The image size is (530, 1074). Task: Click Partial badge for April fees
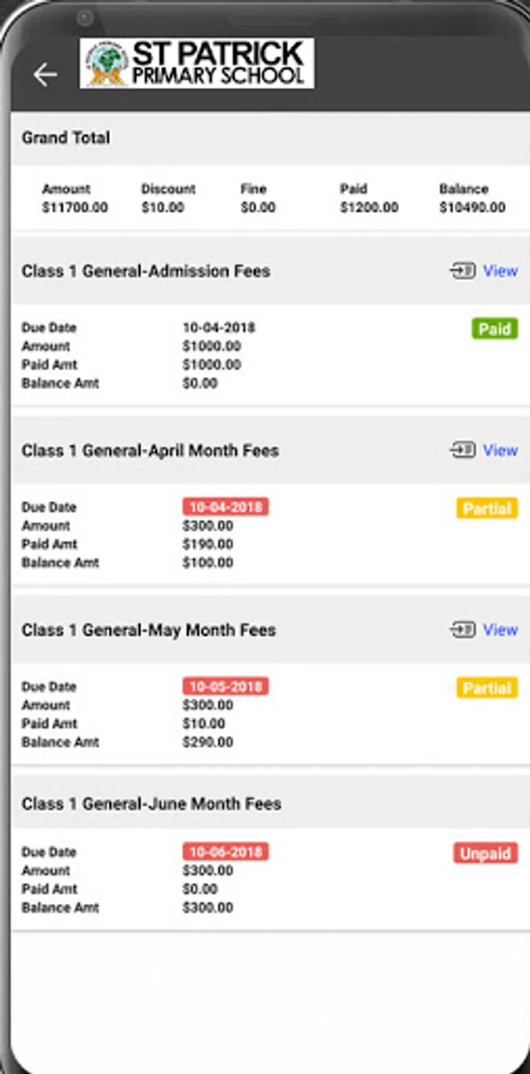(487, 508)
